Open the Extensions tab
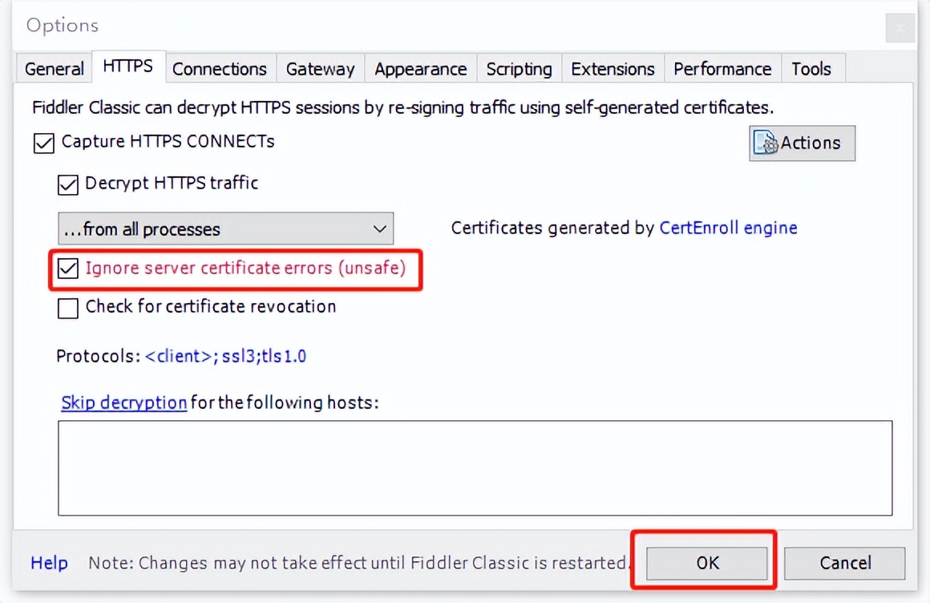Viewport: 930px width, 603px height. [x=613, y=69]
